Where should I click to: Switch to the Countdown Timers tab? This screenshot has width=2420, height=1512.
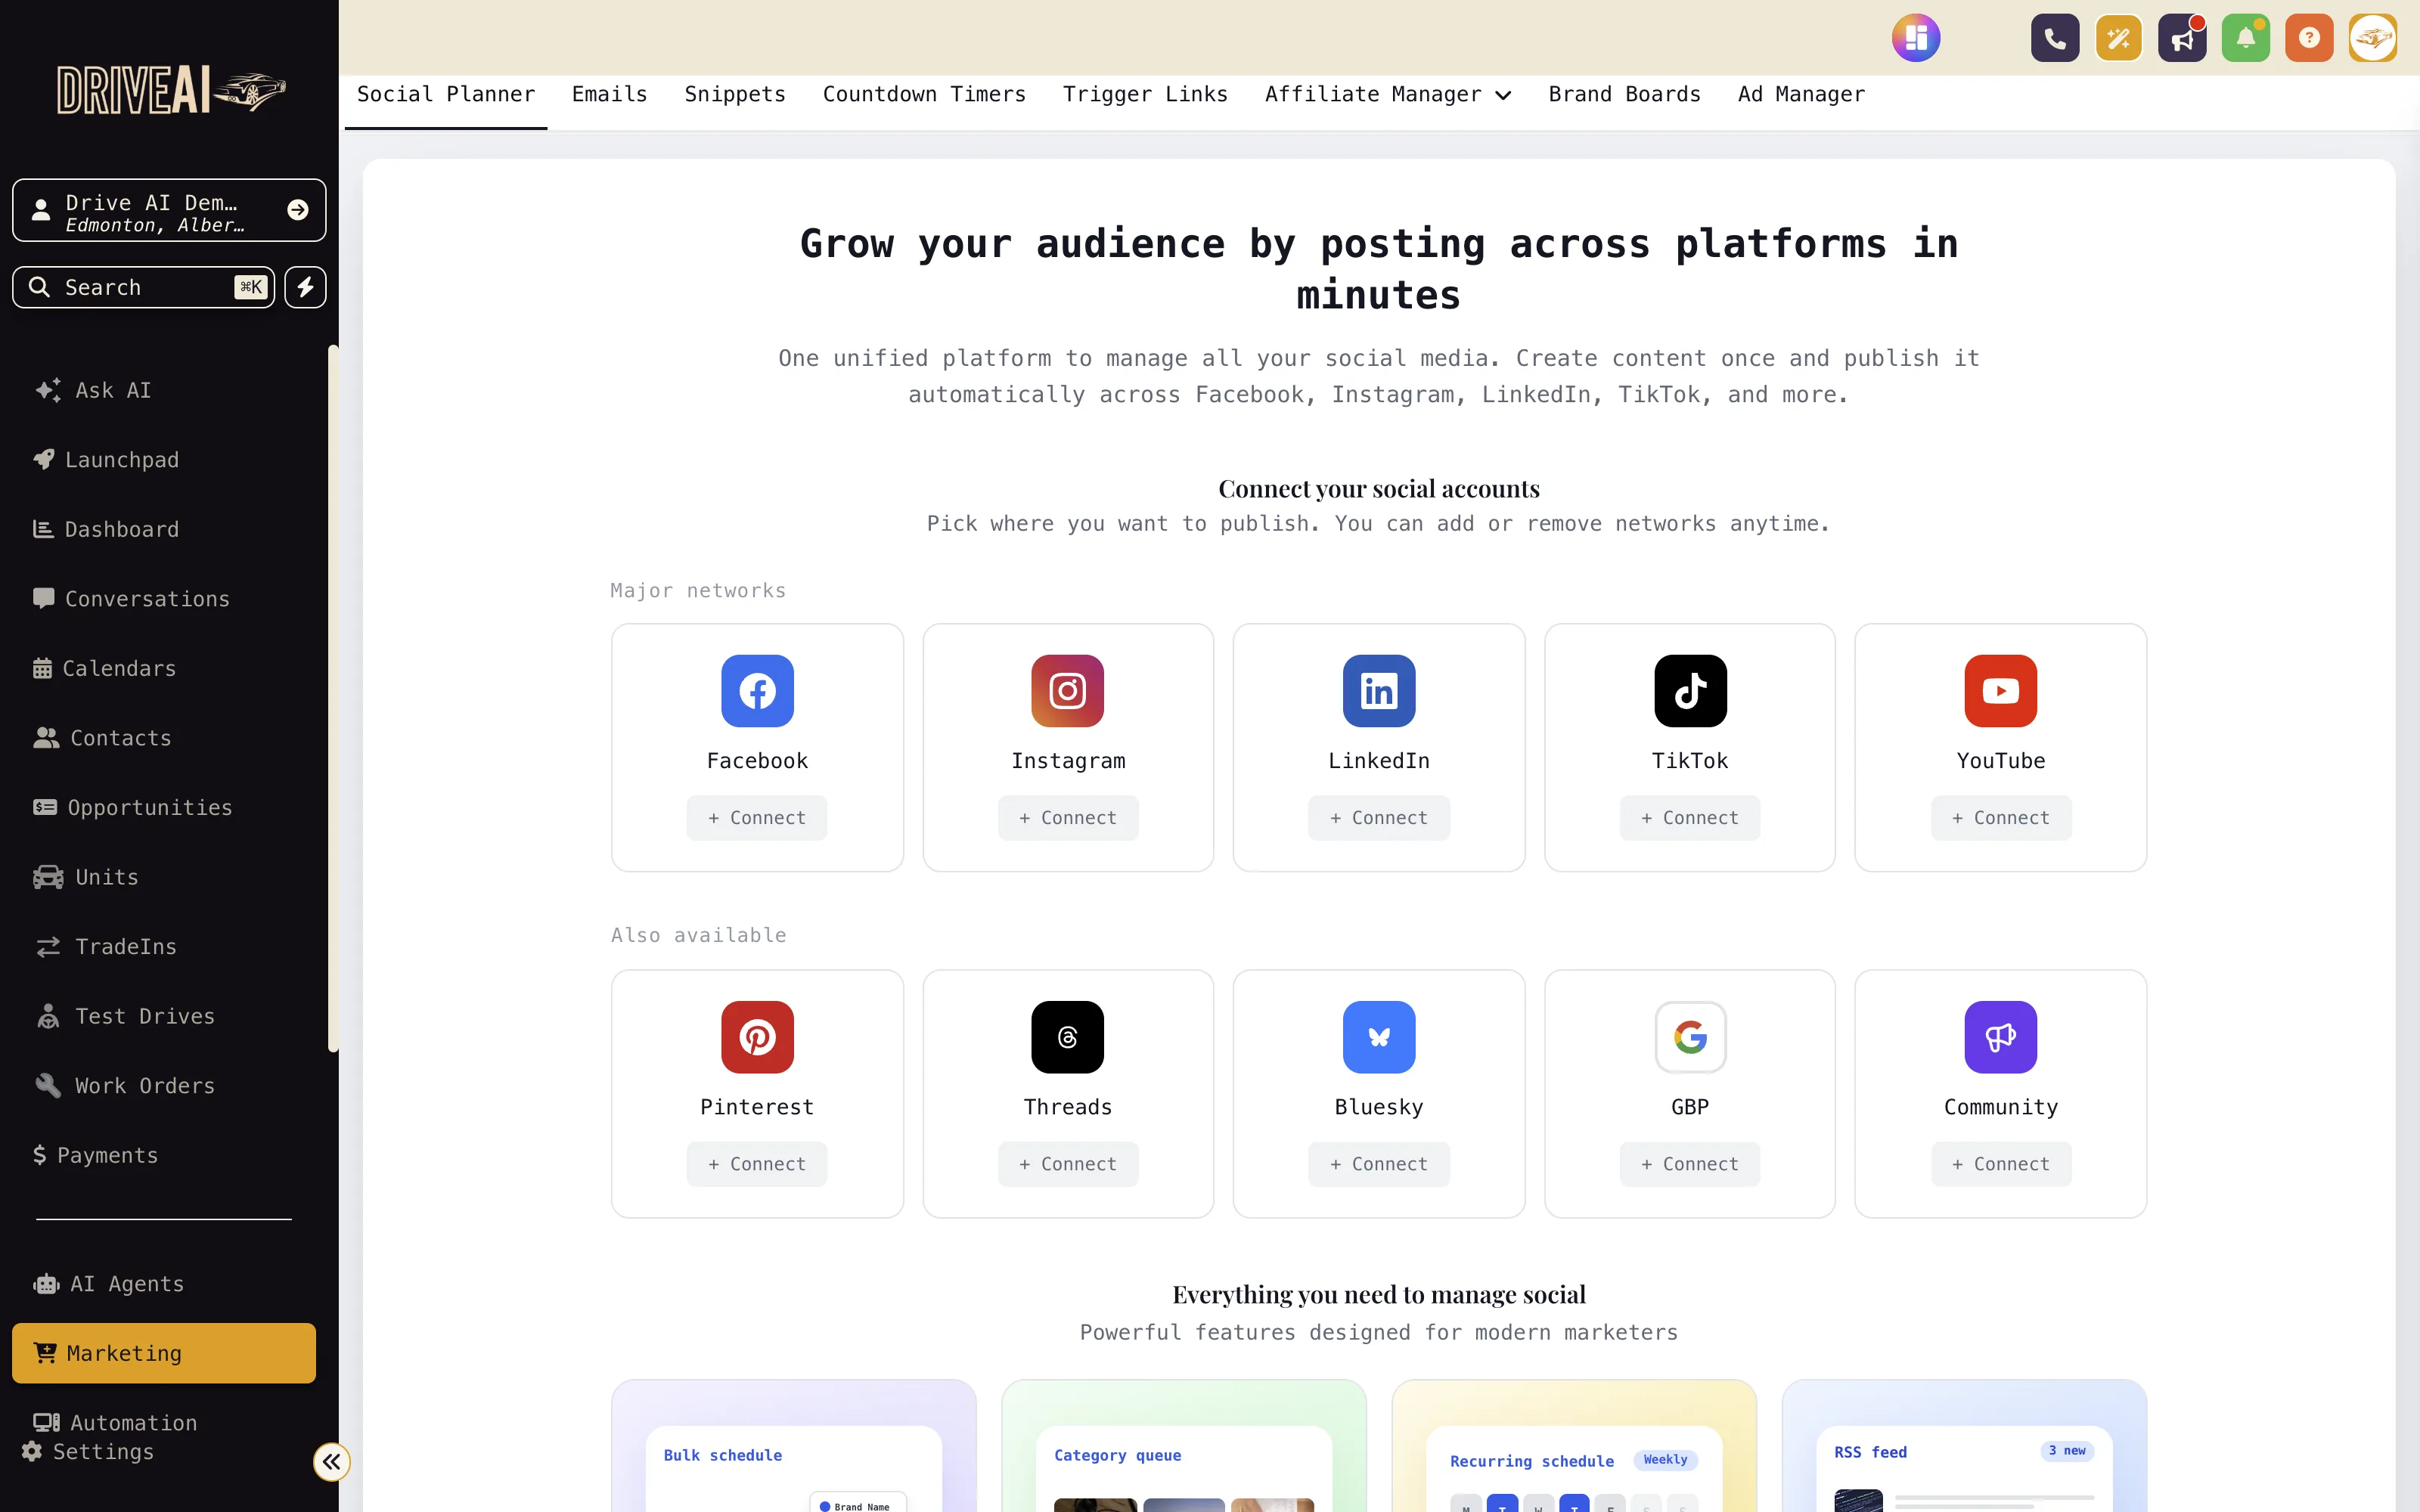tap(924, 94)
